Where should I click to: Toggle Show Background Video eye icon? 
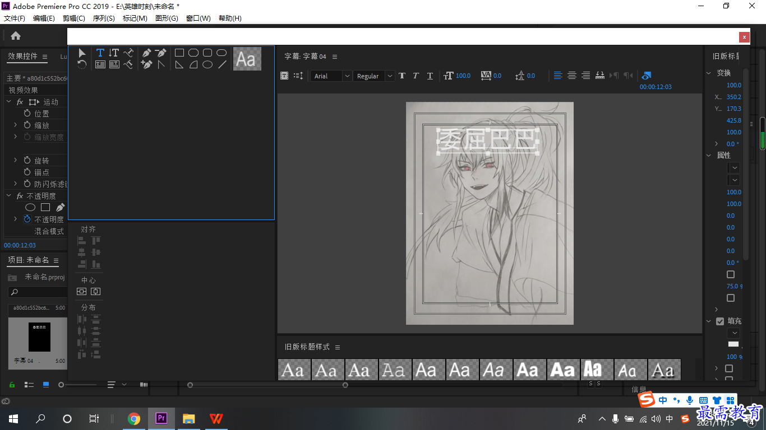pyautogui.click(x=647, y=75)
